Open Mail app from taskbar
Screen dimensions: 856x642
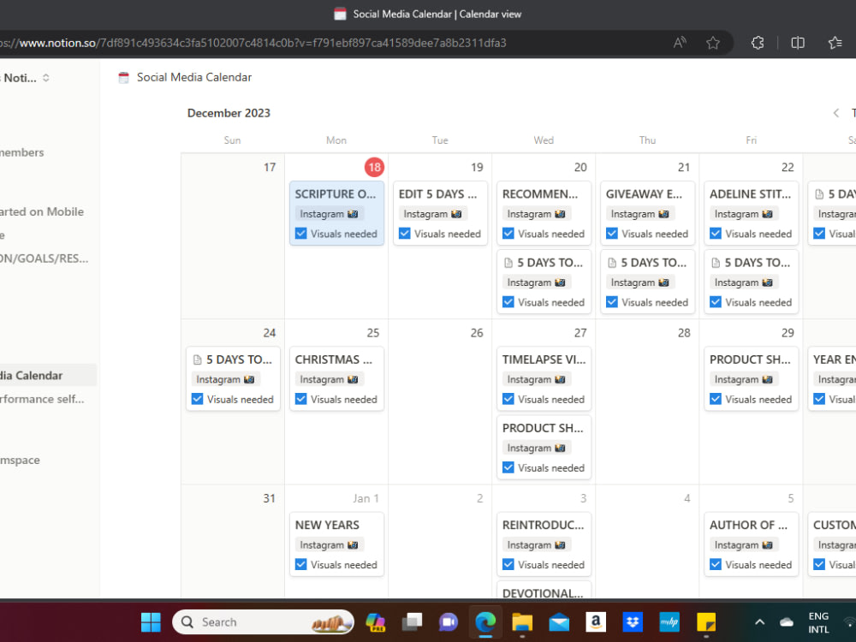559,621
